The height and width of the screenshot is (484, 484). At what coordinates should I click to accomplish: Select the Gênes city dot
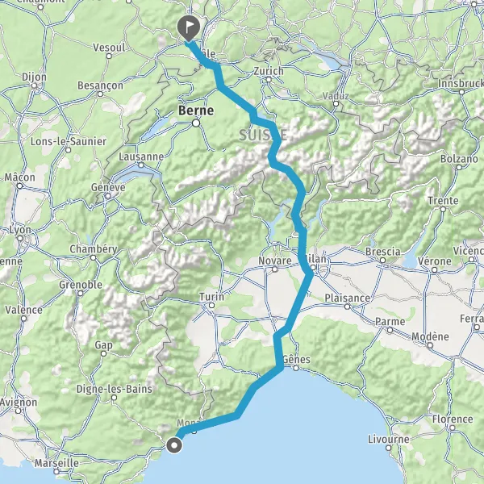[x=296, y=368]
